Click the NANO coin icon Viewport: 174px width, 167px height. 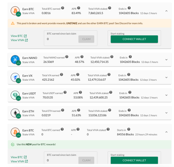pyautogui.click(x=15, y=60)
